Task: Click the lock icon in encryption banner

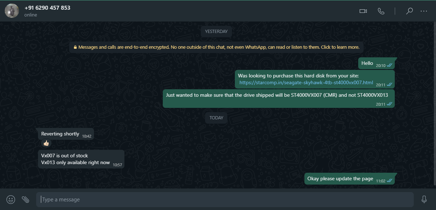Action: [x=75, y=47]
